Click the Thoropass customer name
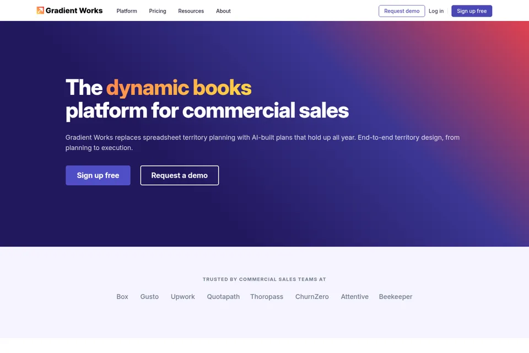This screenshot has width=529, height=353. 267,297
